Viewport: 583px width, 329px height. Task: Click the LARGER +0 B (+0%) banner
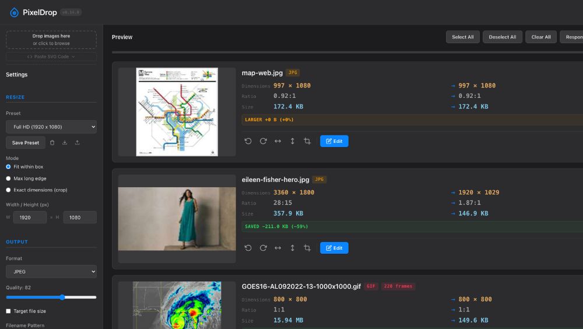[x=412, y=120]
